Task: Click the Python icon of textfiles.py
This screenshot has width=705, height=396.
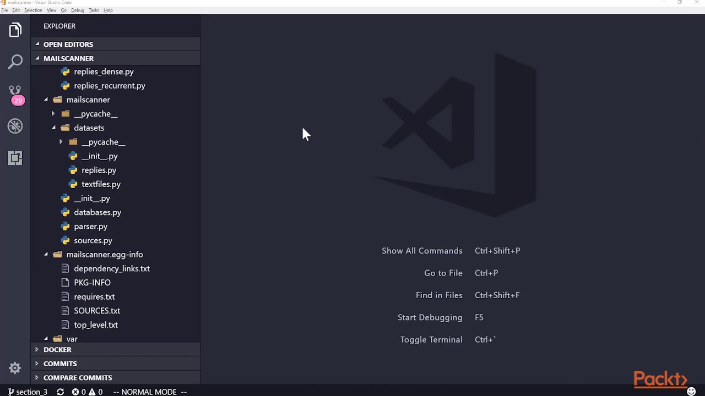Action: click(x=73, y=184)
